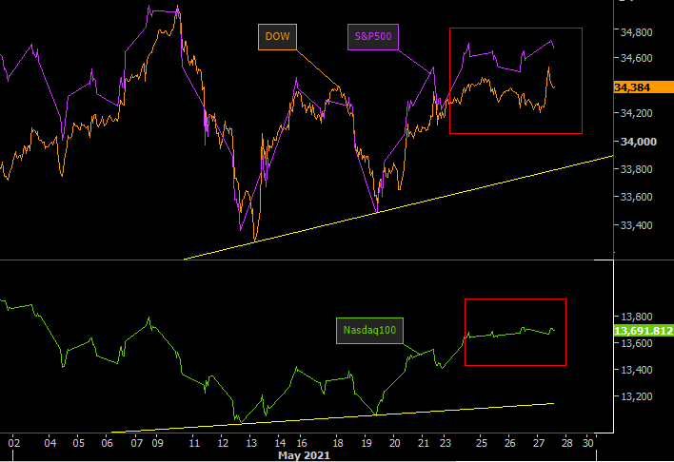
Task: Click the orange 34,384 last-price tag
Action: [x=644, y=87]
